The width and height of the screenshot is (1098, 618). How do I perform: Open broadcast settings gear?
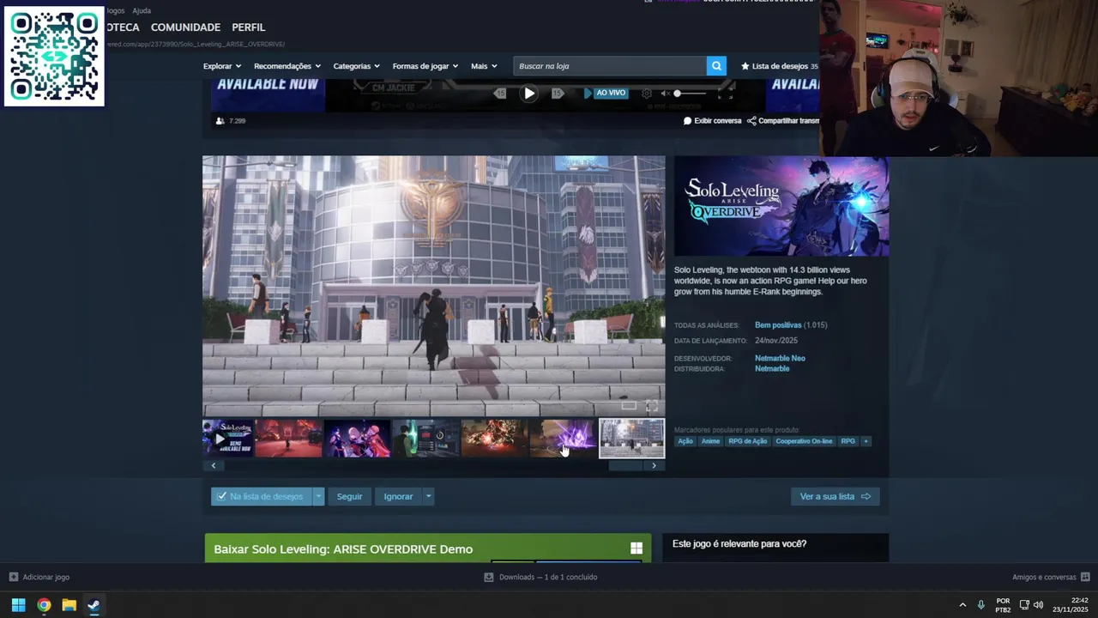click(647, 94)
